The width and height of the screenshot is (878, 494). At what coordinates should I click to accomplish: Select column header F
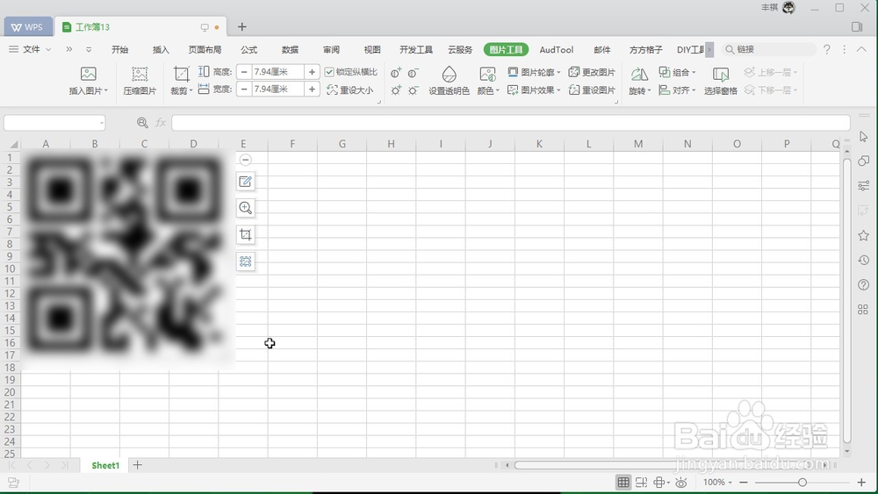[x=292, y=144]
